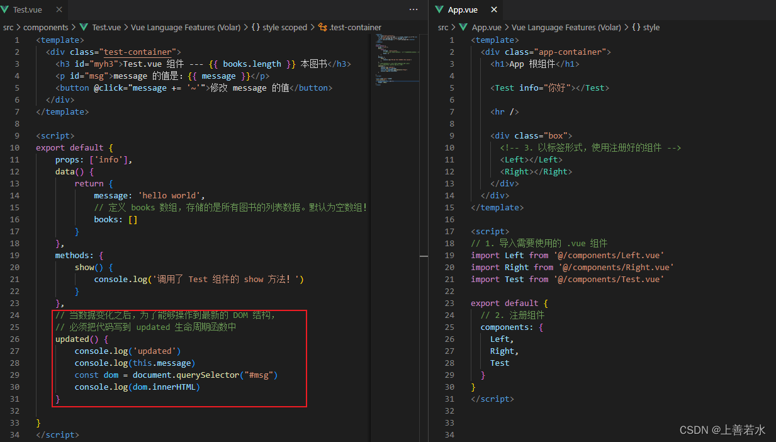The image size is (776, 442).
Task: Click the methods: { line
Action: pyautogui.click(x=79, y=255)
